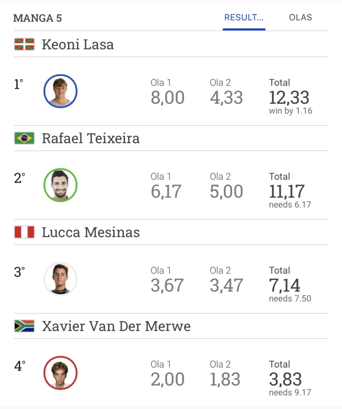Image resolution: width=342 pixels, height=409 pixels.
Task: Open Rafael Teixeira athlete name link
Action: (91, 138)
